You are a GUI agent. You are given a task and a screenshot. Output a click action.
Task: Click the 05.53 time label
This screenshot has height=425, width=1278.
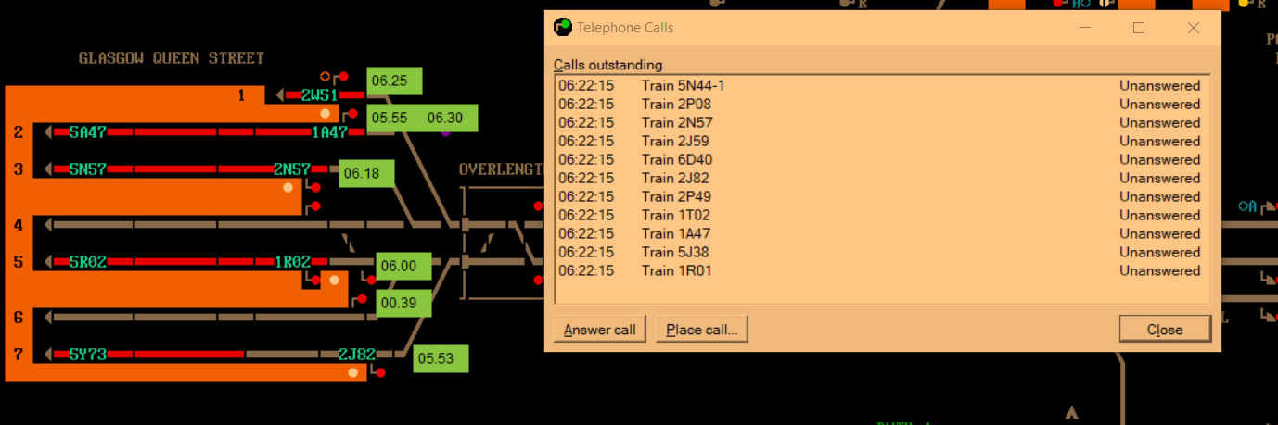point(441,358)
